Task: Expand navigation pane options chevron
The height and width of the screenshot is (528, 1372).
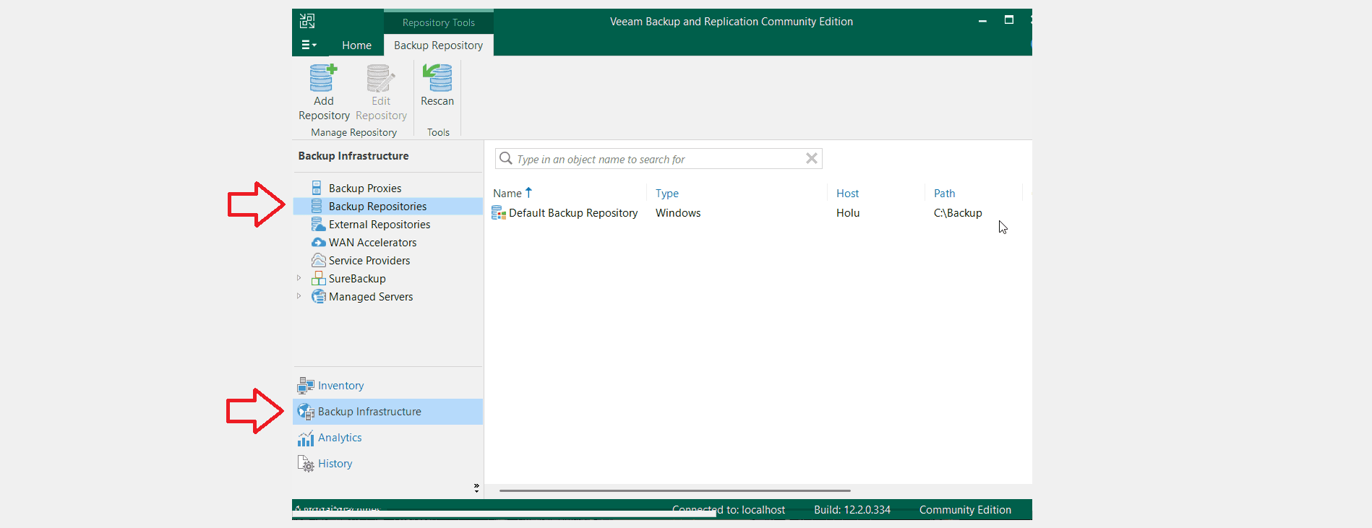Action: click(476, 488)
